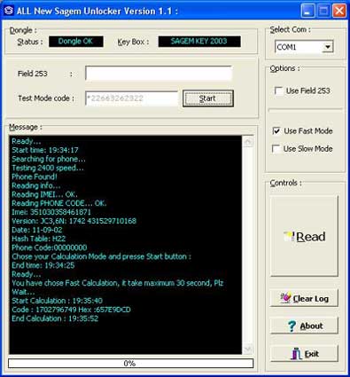This screenshot has height=377, width=350.
Task: Select the Imei: 351030358461871 log line
Action: point(51,212)
